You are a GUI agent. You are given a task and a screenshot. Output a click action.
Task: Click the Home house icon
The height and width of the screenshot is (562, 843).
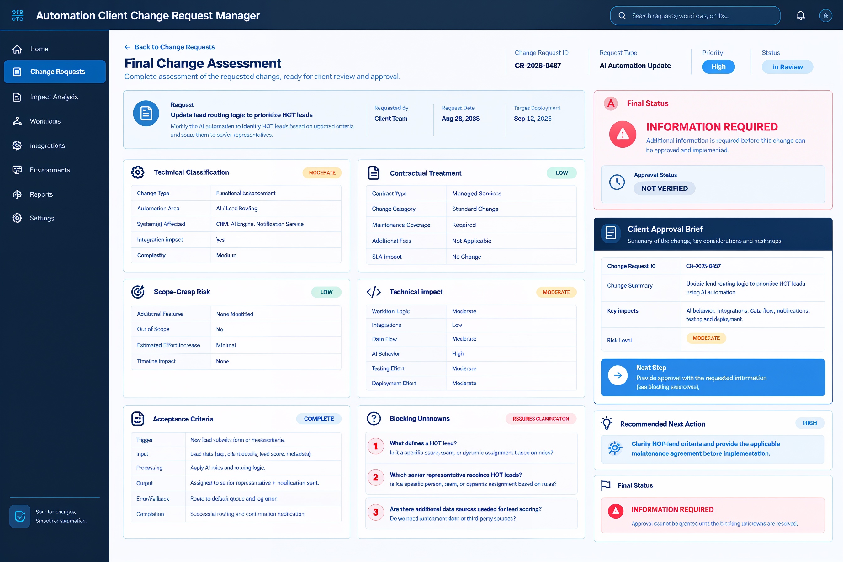coord(17,49)
